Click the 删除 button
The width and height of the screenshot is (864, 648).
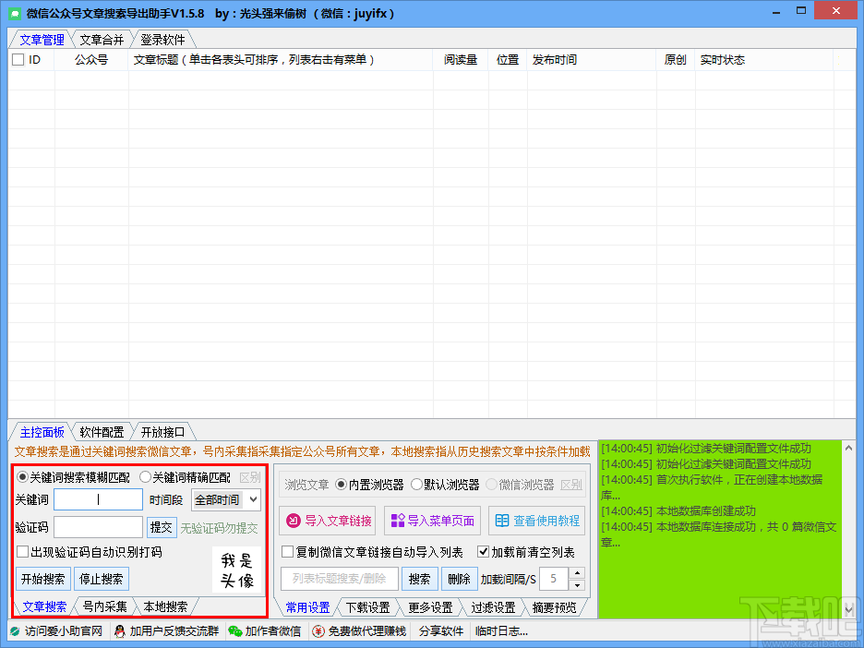pyautogui.click(x=459, y=579)
